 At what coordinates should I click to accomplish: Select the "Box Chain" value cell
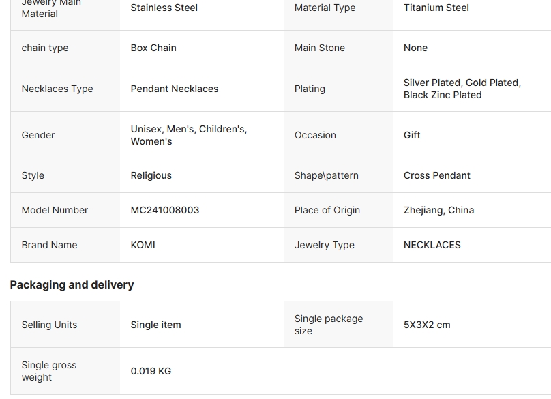point(153,48)
